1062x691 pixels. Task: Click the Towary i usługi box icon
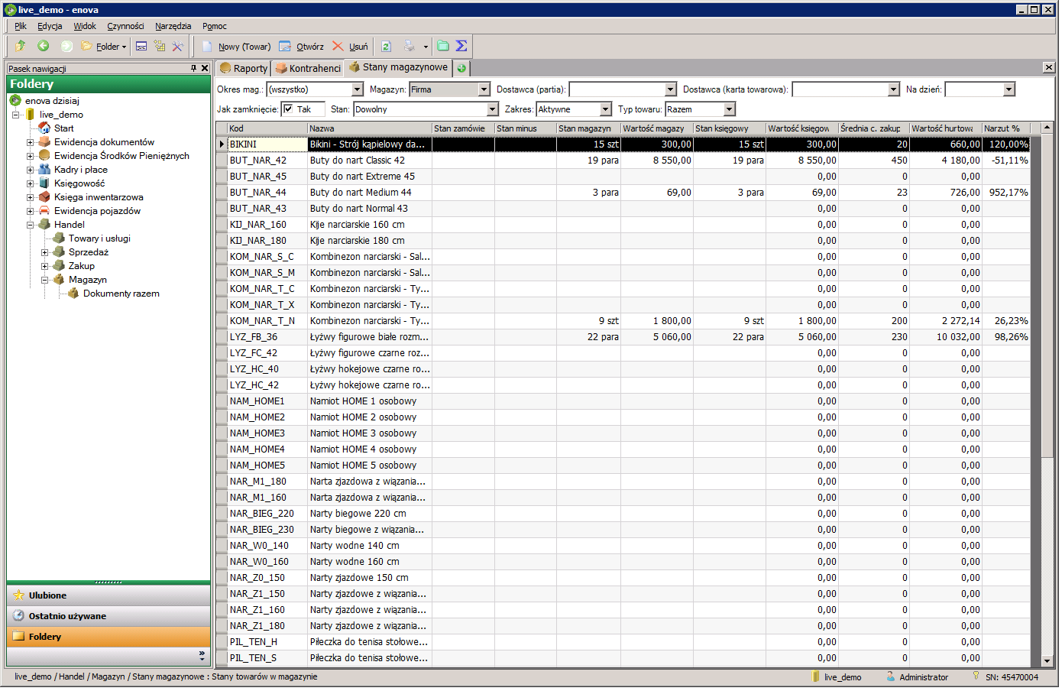click(x=60, y=238)
